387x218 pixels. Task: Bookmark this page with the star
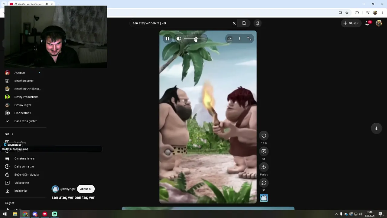pyautogui.click(x=347, y=13)
